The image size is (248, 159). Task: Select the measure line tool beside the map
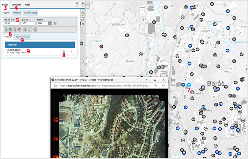coord(83,11)
